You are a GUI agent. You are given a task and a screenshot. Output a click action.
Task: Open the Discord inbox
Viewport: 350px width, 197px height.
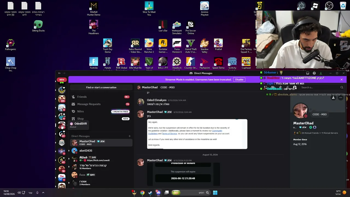308,73
